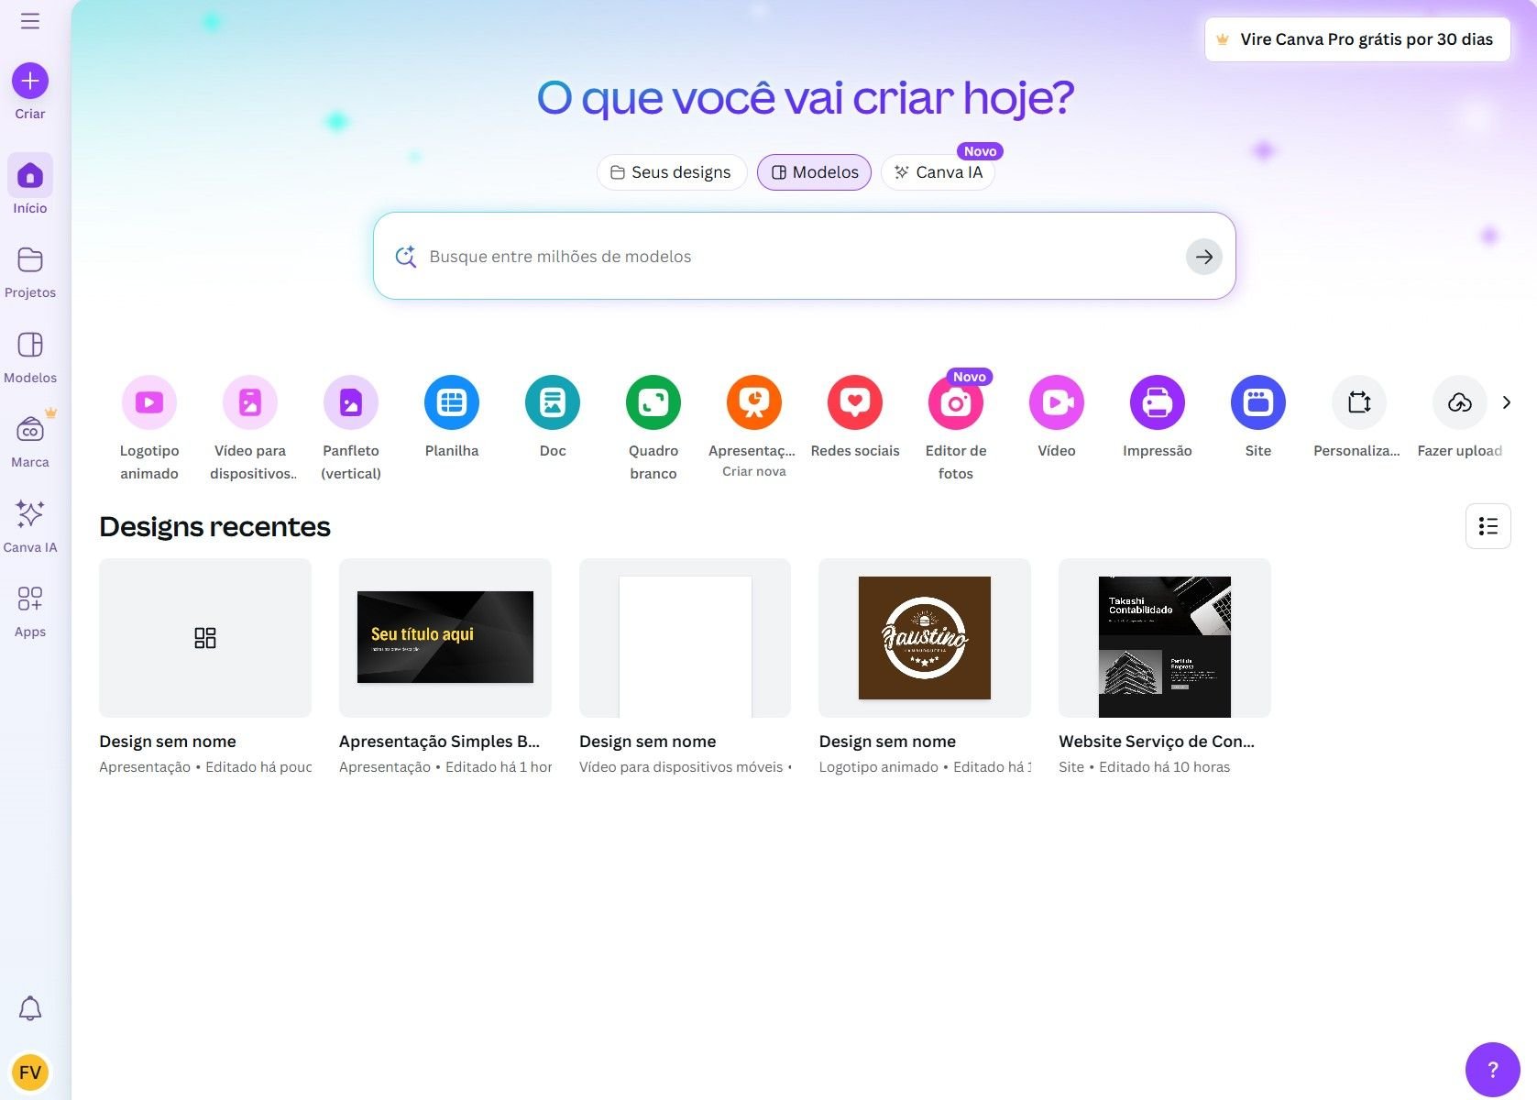Open the Faustino logo design thumbnail
The height and width of the screenshot is (1100, 1537).
click(925, 638)
